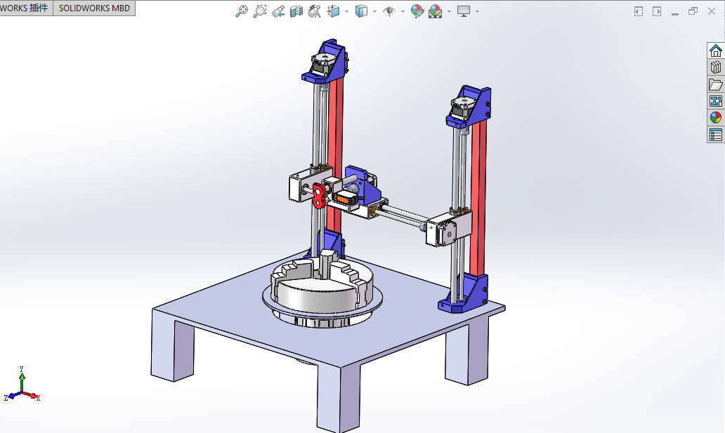Open the Edit Appearance tool
Image resolution: width=725 pixels, height=433 pixels.
pyautogui.click(x=417, y=11)
